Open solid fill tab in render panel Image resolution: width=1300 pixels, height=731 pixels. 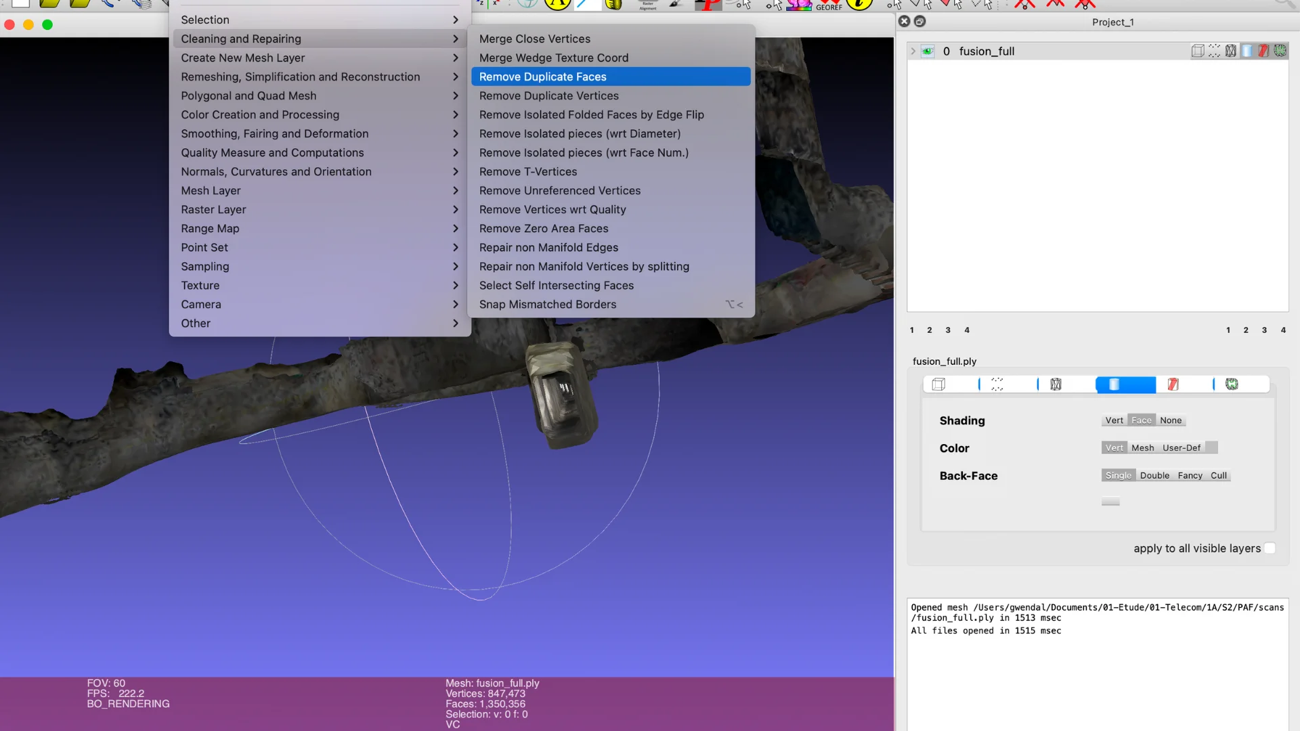(1125, 384)
